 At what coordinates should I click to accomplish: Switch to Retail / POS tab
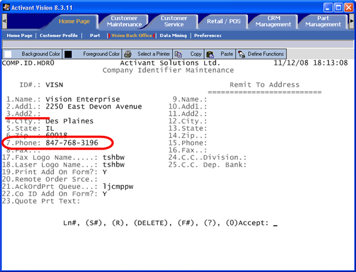(224, 21)
